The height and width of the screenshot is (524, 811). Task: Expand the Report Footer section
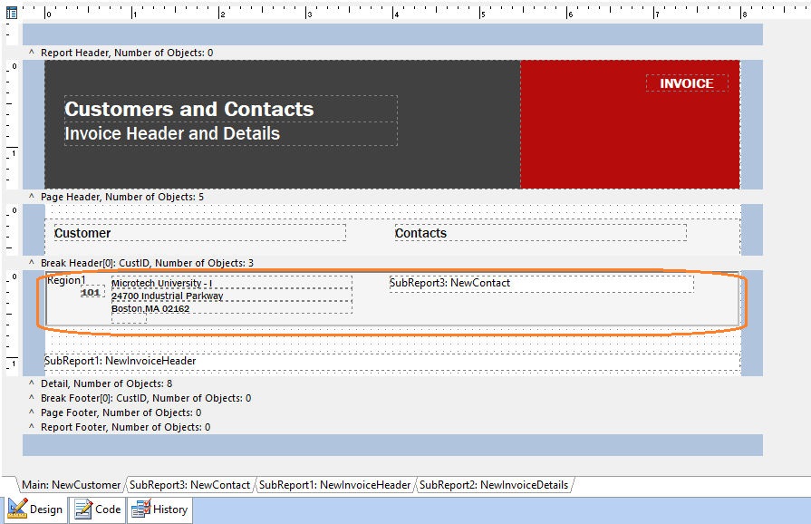pyautogui.click(x=32, y=427)
